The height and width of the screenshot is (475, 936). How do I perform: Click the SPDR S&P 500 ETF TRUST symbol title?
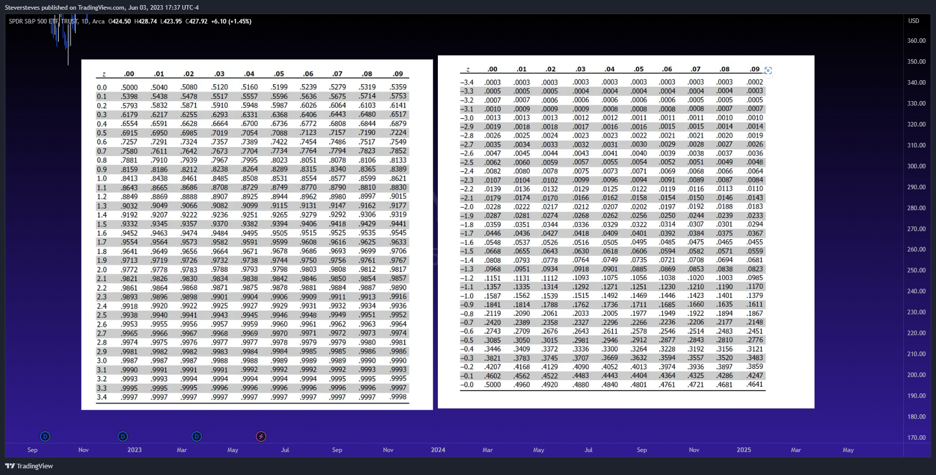[43, 21]
